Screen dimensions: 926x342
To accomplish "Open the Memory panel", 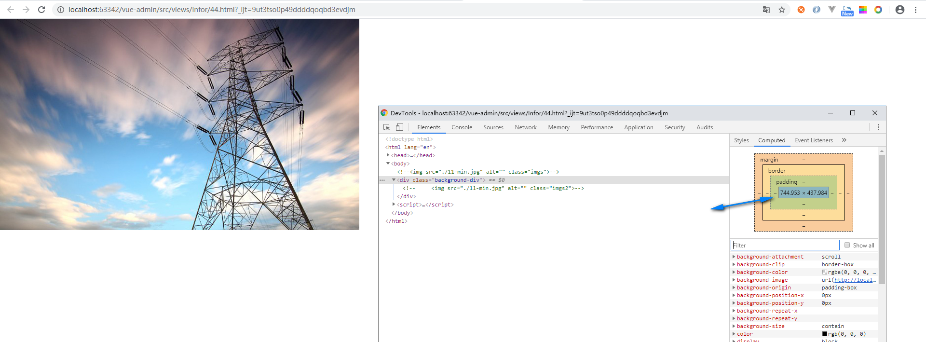I will point(558,127).
